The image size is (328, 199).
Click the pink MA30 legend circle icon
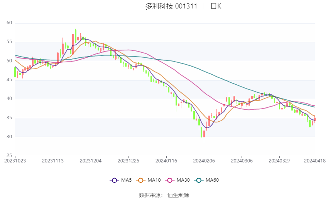click(x=170, y=180)
